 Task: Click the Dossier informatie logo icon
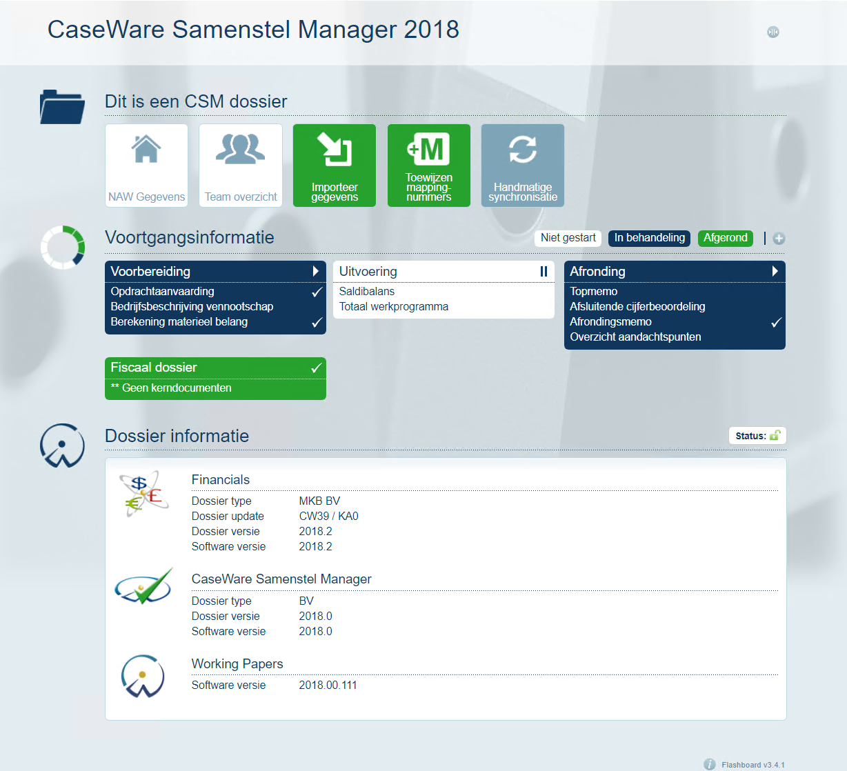click(63, 445)
